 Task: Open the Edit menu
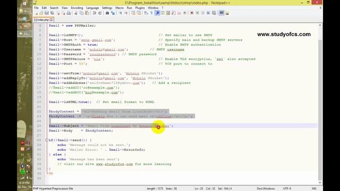[44, 8]
